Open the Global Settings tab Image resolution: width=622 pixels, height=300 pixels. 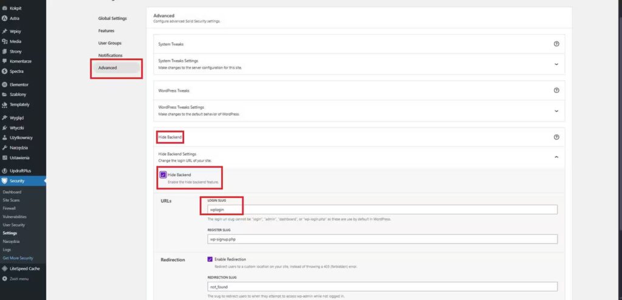[x=112, y=18]
